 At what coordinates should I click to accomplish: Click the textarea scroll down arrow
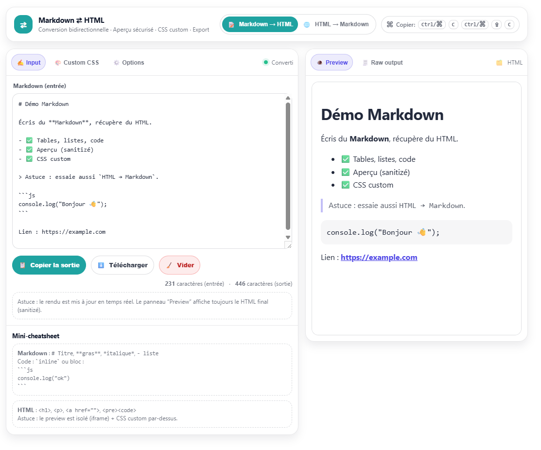[288, 237]
